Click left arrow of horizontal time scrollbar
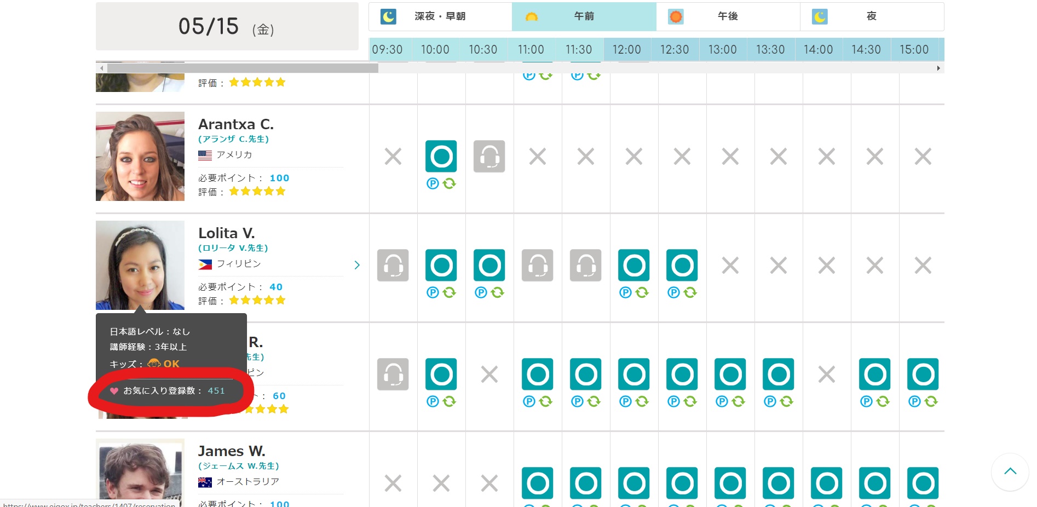Viewport: 1037px width, 507px height. pos(101,68)
